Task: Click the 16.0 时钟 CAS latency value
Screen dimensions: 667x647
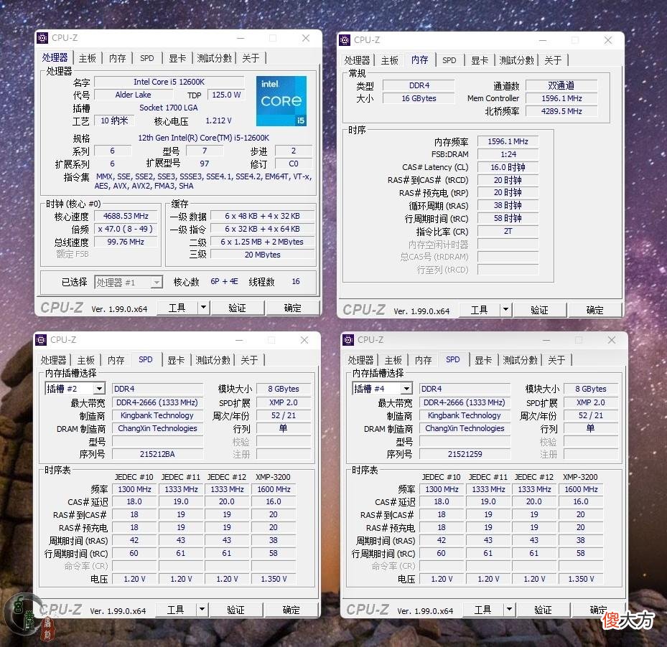Action: 508,167
